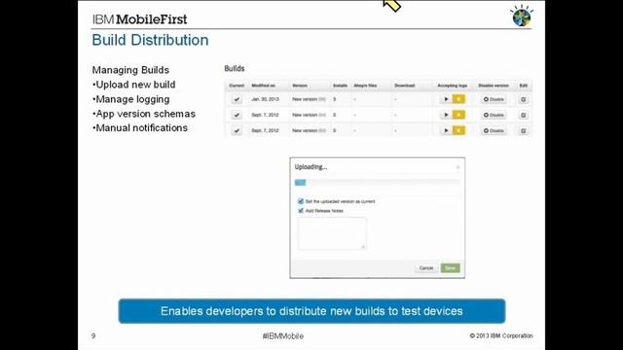Click 'New version' in the Jan. 30, 2013 row
Screen dimensions: 623x350
coord(305,99)
